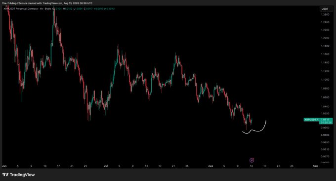The height and width of the screenshot is (181, 336).
Task: Select the current price label 1.0117 on axis
Action: point(326,120)
